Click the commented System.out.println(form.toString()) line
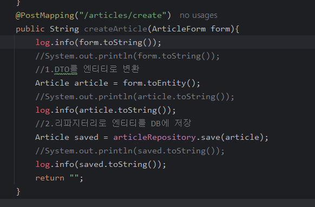 click(127, 56)
